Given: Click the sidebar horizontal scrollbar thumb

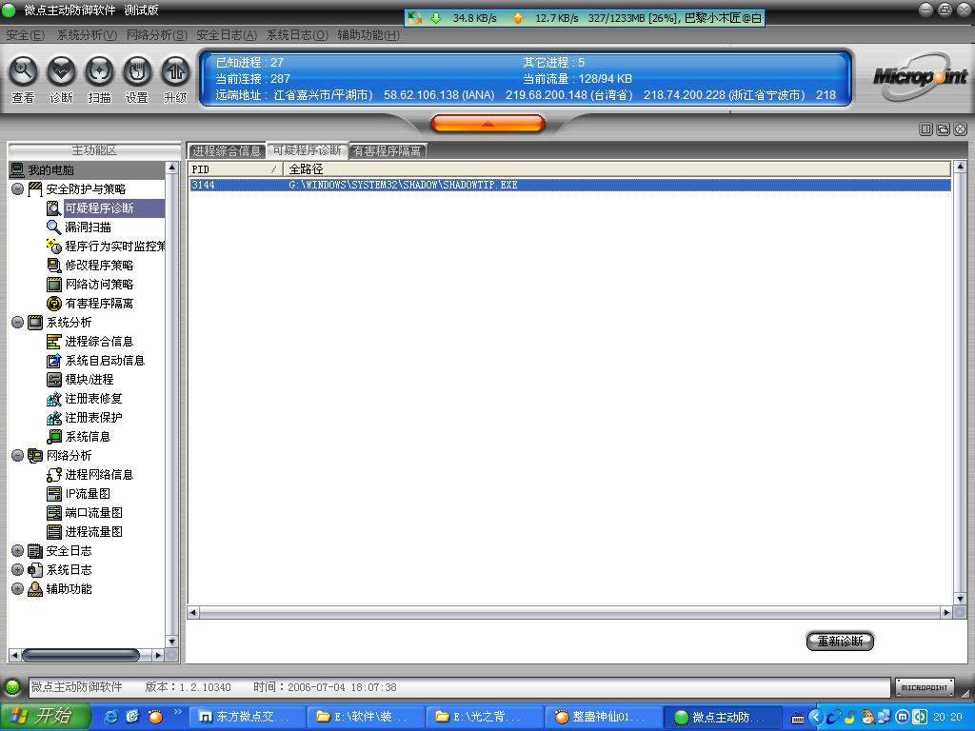Looking at the screenshot, I should tap(80, 655).
